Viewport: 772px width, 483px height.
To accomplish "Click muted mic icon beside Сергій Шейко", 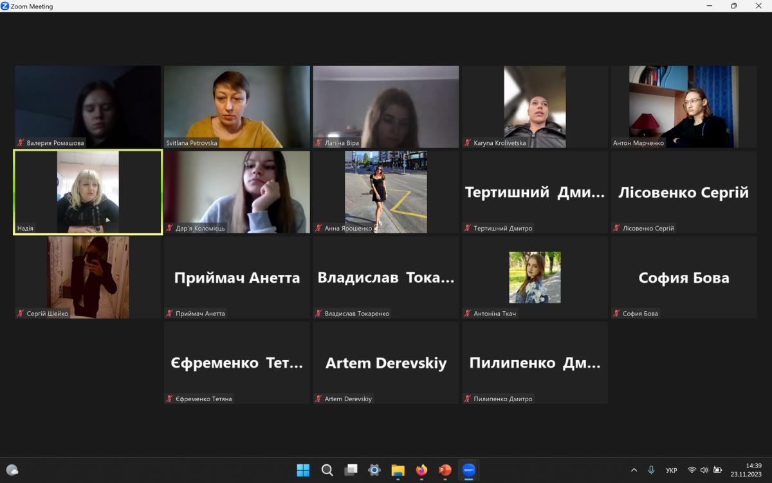I will [21, 314].
